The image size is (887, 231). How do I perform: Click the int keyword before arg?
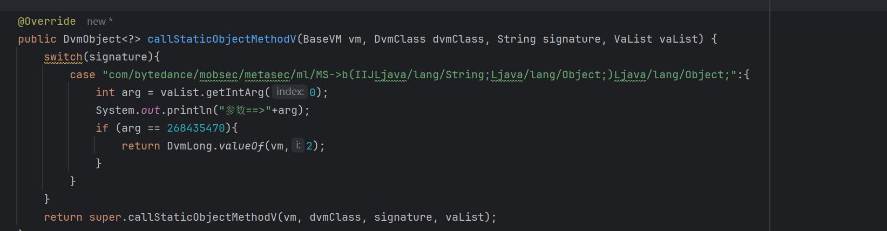coord(105,93)
